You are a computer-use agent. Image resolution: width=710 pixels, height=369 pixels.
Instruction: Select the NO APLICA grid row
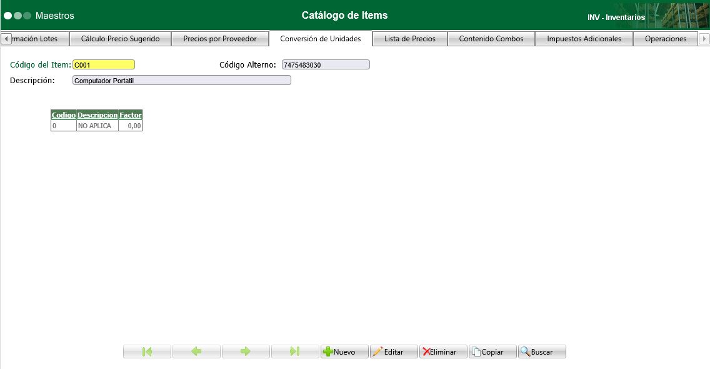click(96, 125)
